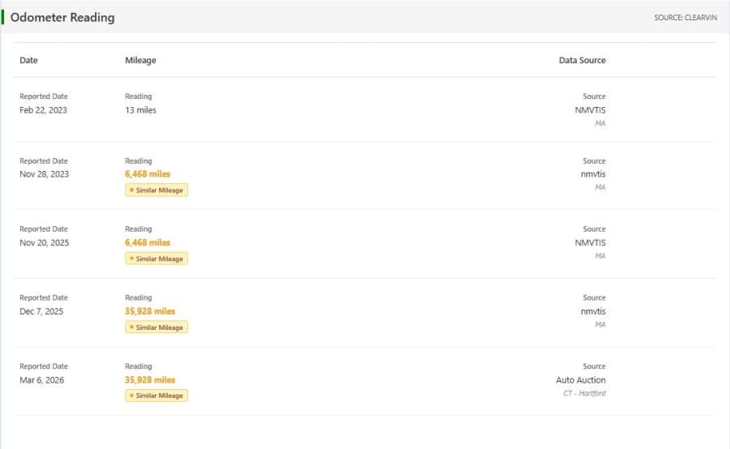Select the 13 miles reading
Image resolution: width=730 pixels, height=449 pixels.
coord(140,110)
